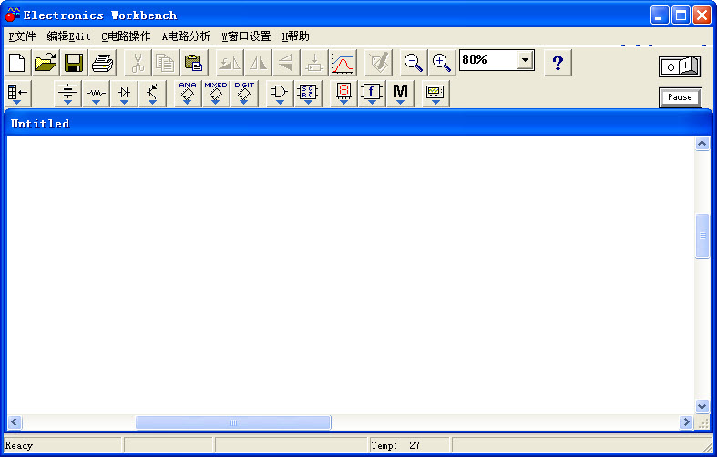Open the A电路分析 menu
The image size is (717, 457).
coord(186,36)
